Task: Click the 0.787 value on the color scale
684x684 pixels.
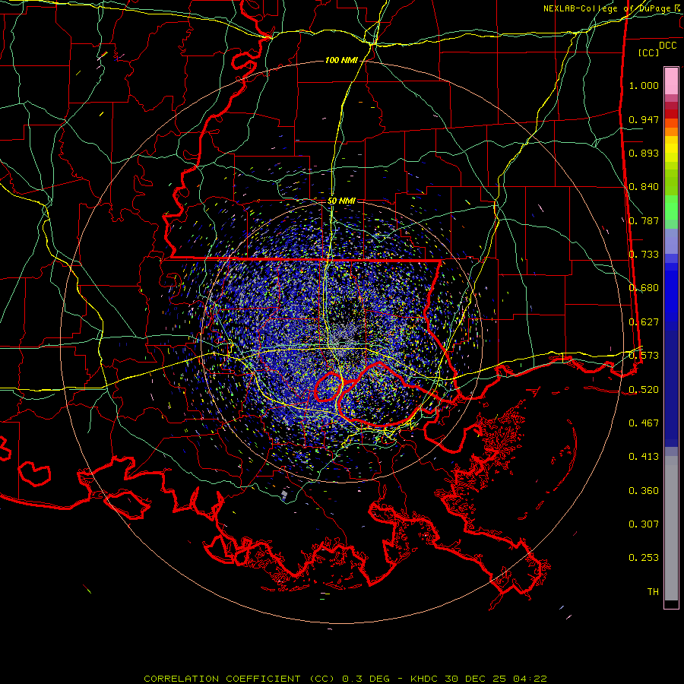Action: (x=644, y=220)
